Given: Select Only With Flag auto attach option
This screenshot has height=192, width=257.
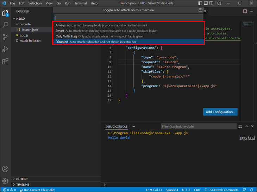Looking at the screenshot, I should [x=66, y=36].
